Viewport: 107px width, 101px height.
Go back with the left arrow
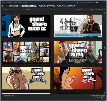3,6
